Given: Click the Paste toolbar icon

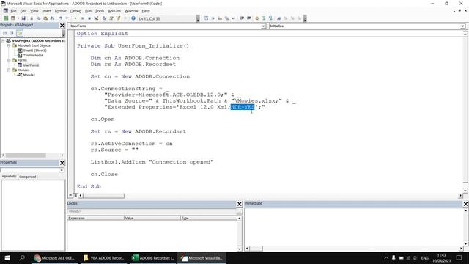Looking at the screenshot, I should [x=45, y=18].
